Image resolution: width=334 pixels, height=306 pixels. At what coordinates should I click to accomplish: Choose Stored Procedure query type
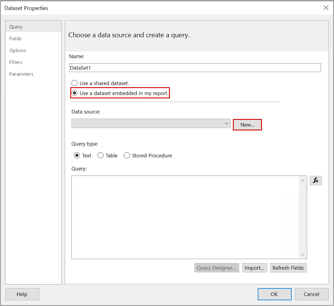[x=127, y=156]
